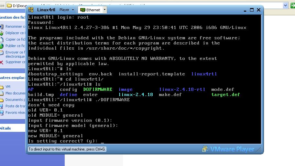The image size is (295, 166).
Task: Click 'Copier ce fichier' in Explorer sidebar
Action: coord(15,39)
